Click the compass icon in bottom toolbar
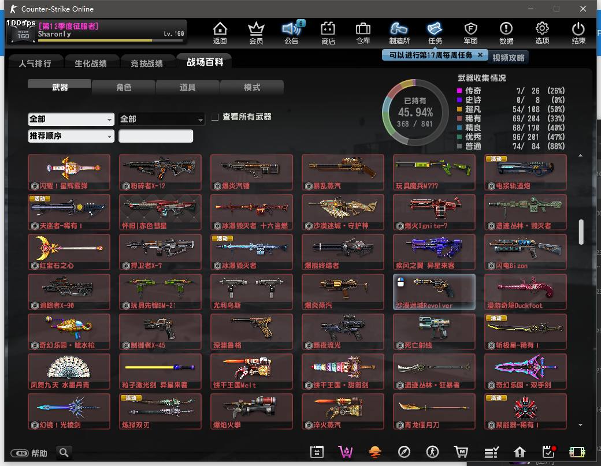The image size is (601, 466). [x=405, y=452]
